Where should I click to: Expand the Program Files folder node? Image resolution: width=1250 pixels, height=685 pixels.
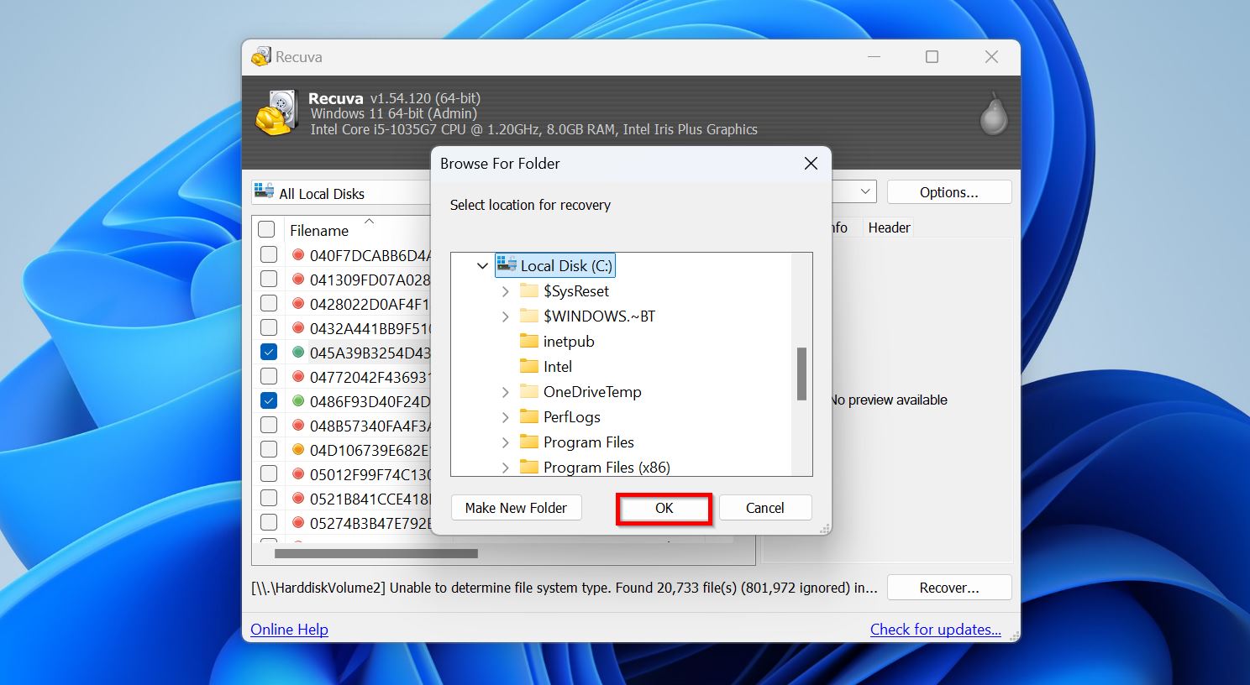pos(505,442)
